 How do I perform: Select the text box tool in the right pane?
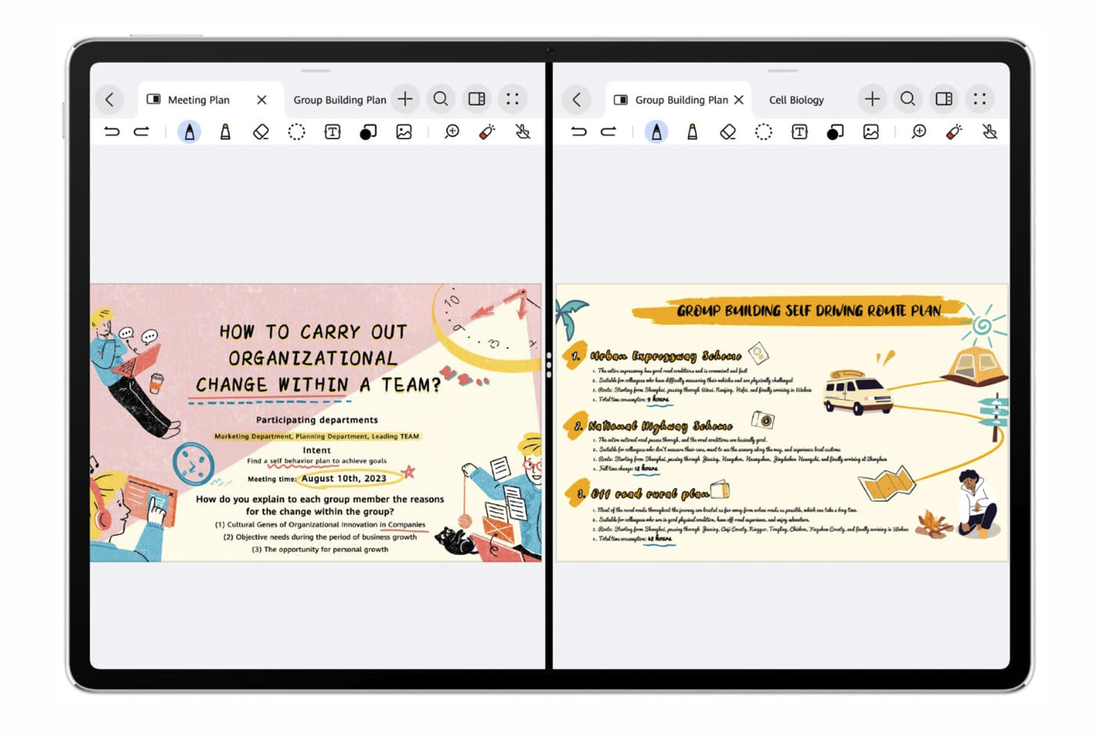[x=799, y=132]
